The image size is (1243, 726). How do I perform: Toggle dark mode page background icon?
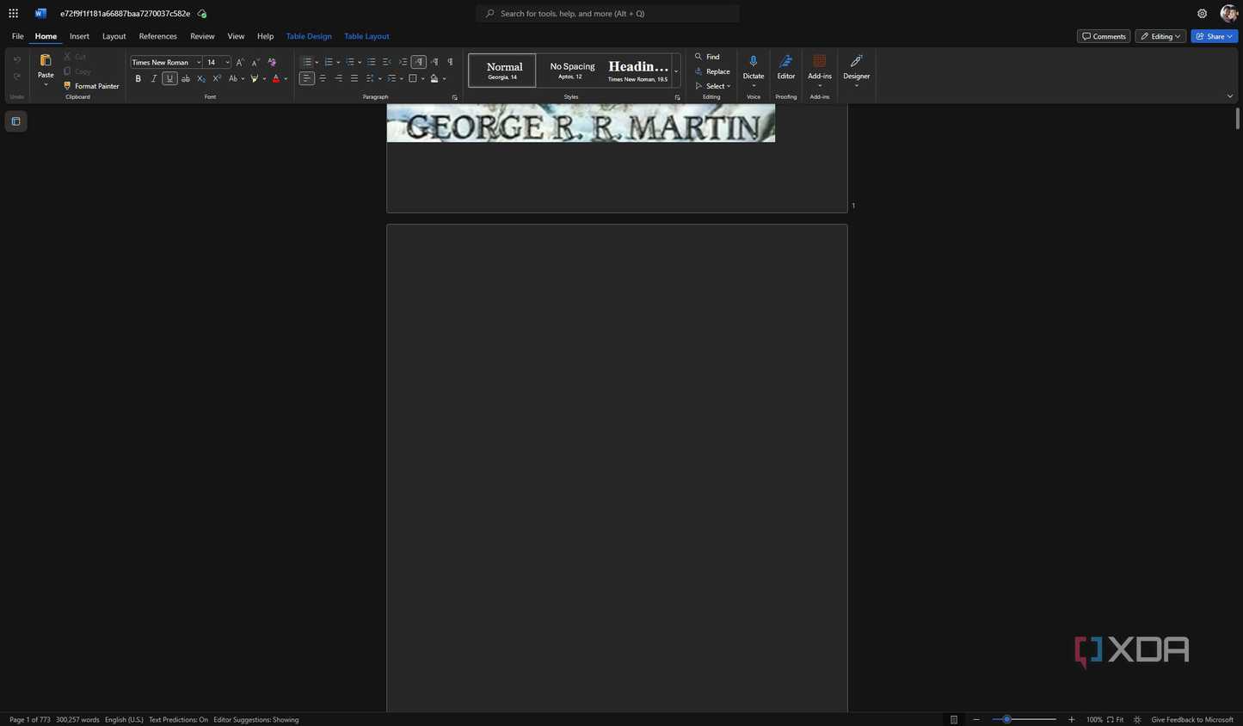(x=1137, y=720)
